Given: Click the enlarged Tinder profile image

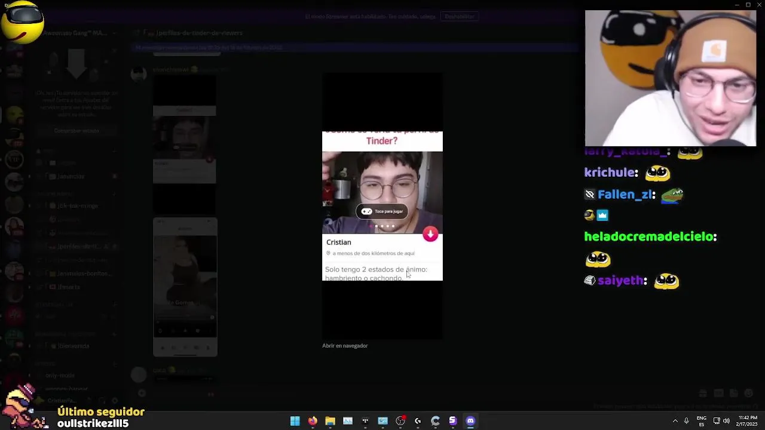Looking at the screenshot, I should (x=382, y=206).
